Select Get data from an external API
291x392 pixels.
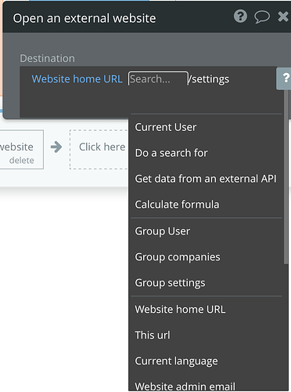[206, 179]
